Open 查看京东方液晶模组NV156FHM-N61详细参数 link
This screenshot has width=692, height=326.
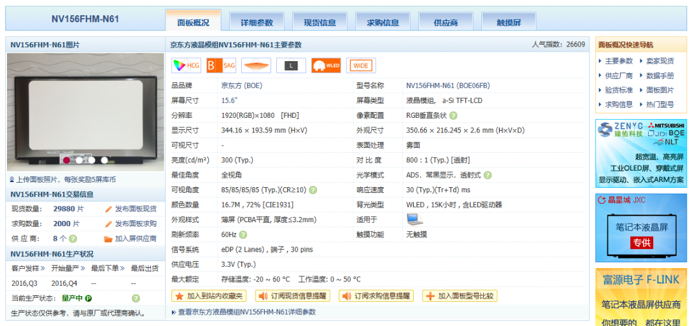coord(247,312)
